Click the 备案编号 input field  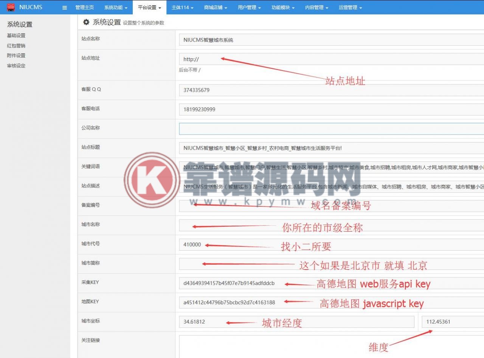click(x=332, y=206)
